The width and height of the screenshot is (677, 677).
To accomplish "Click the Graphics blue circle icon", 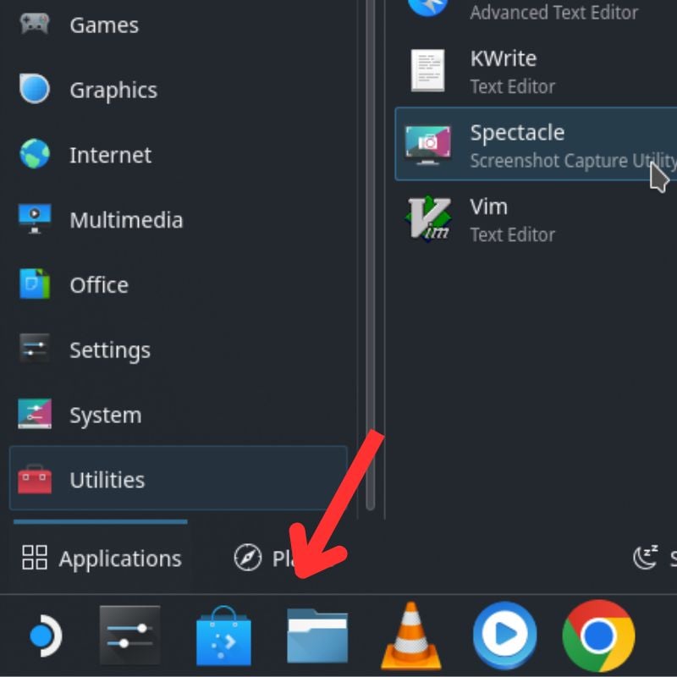I will pyautogui.click(x=35, y=89).
